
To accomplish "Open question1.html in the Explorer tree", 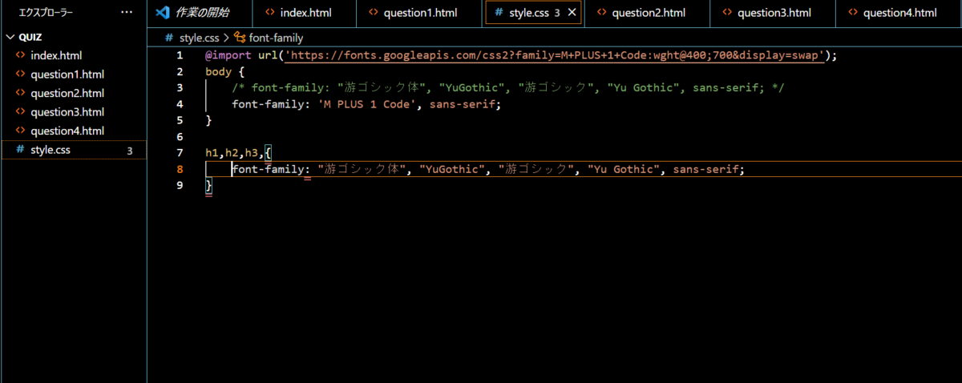I will [x=67, y=75].
